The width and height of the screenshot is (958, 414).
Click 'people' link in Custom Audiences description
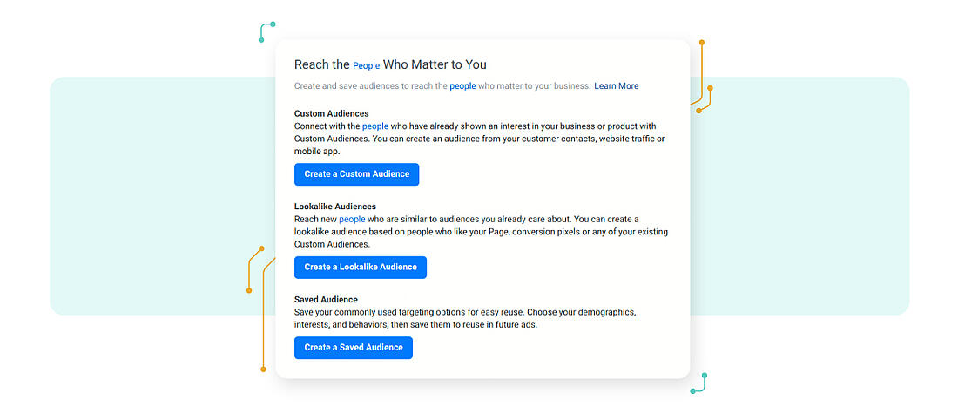375,126
